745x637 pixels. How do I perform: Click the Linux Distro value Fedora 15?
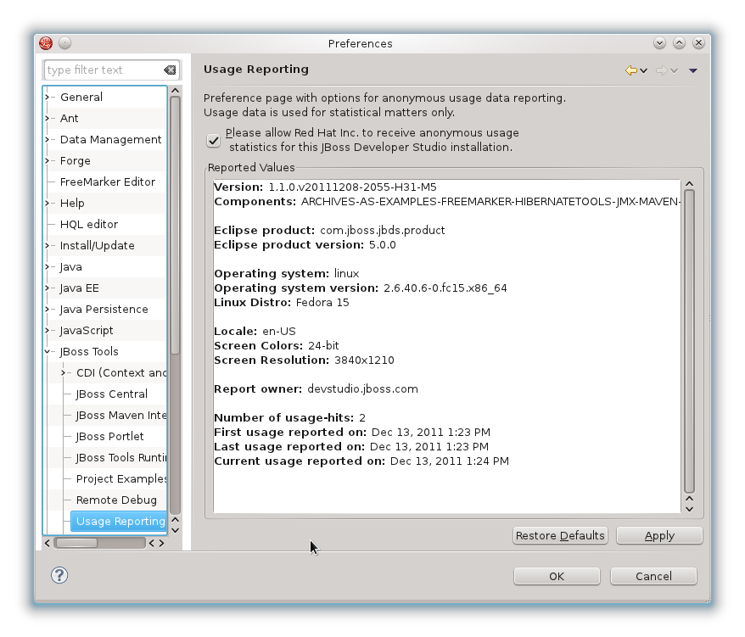pyautogui.click(x=322, y=303)
